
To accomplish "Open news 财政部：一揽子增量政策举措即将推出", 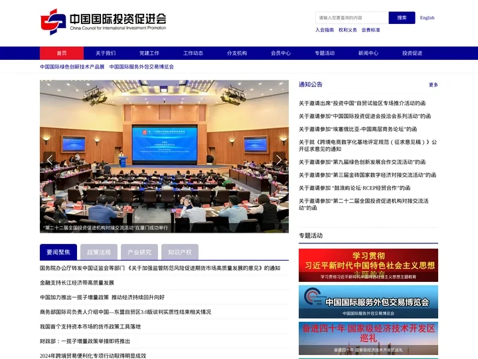I will click(x=85, y=341).
